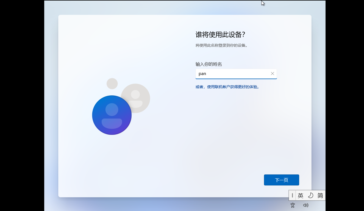Image resolution: width=364 pixels, height=211 pixels.
Task: Click the 输入你的姓名 label
Action: (x=209, y=64)
